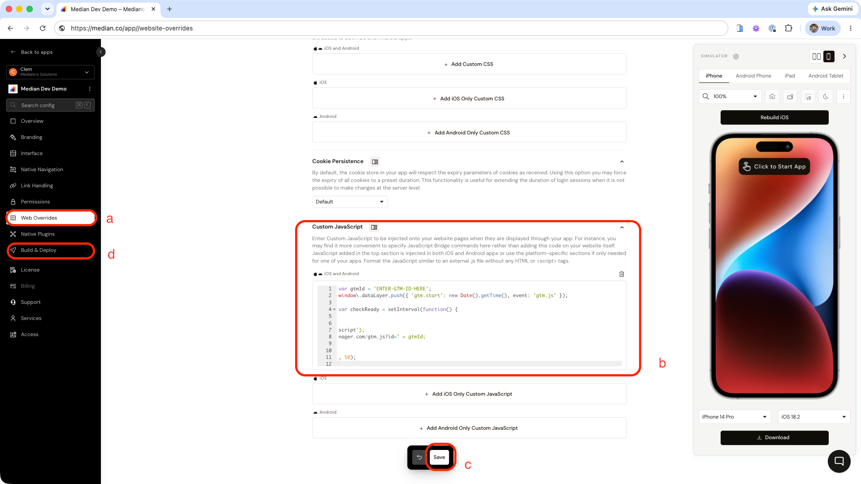Select the iPhone simulator tab
This screenshot has height=484, width=861.
(714, 76)
